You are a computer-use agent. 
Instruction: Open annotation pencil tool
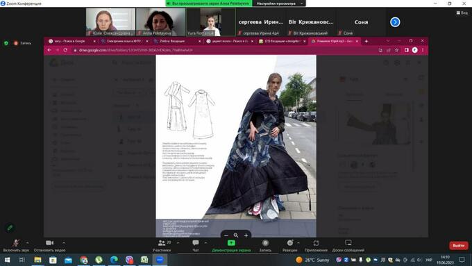10,228
